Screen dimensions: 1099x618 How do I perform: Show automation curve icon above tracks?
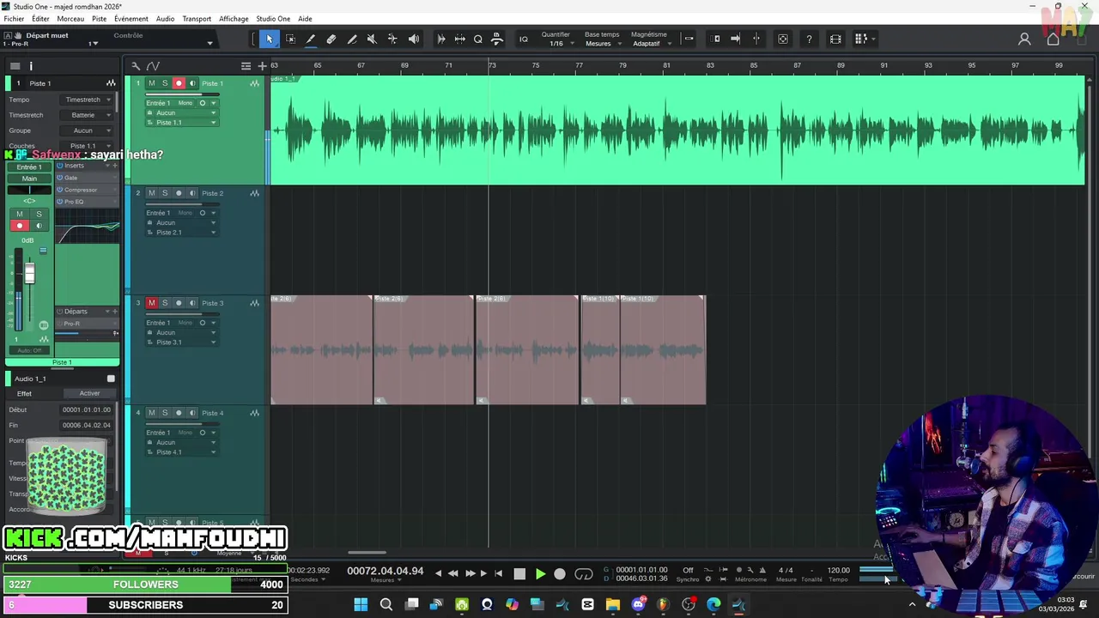[x=153, y=66]
